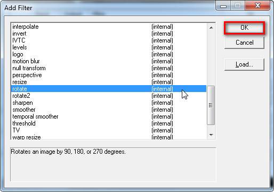Choose the null transform filter
Viewport: 274px width, 192px height.
pos(109,68)
